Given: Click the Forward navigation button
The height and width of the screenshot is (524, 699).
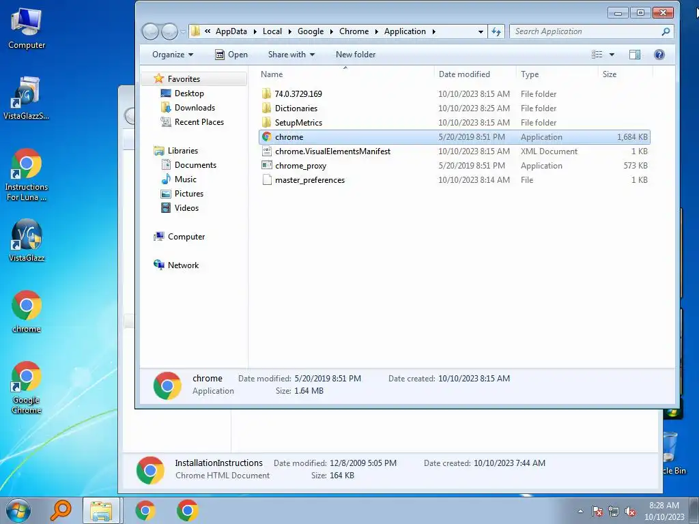Looking at the screenshot, I should (169, 31).
